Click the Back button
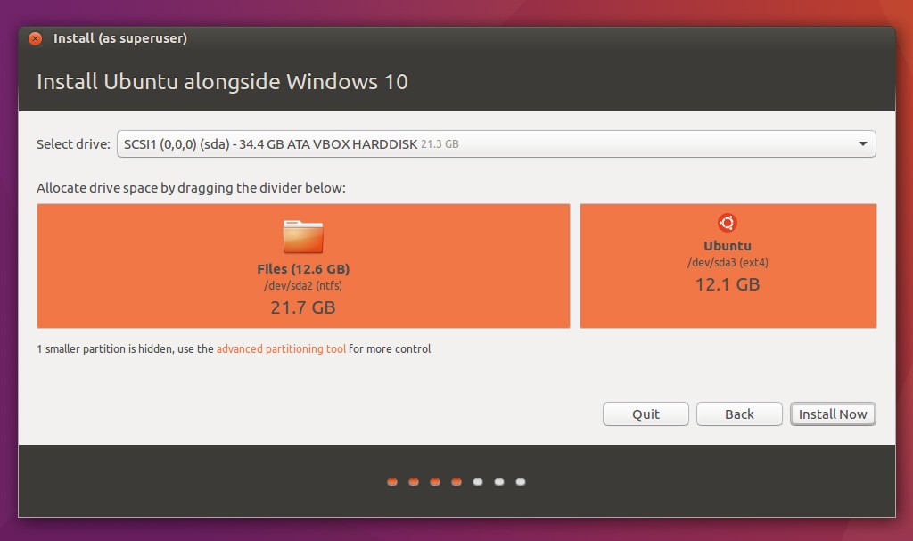 (x=739, y=414)
